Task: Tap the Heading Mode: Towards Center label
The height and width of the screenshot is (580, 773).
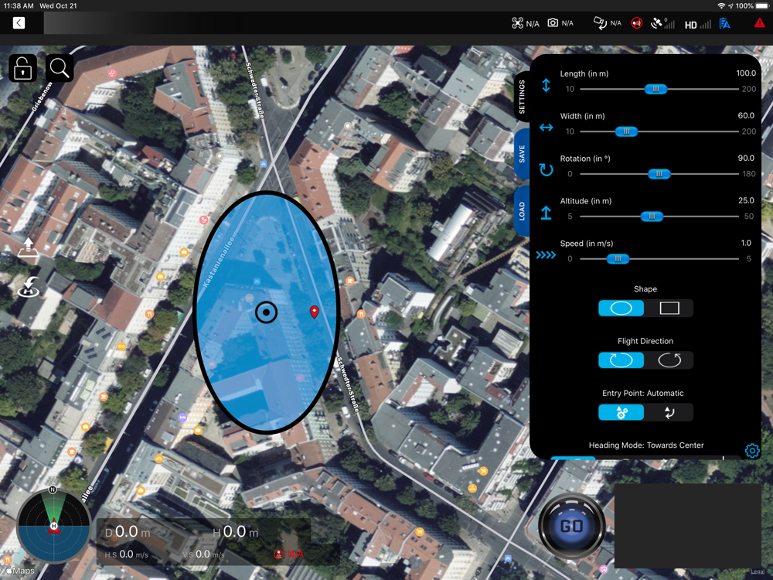Action: coord(646,445)
